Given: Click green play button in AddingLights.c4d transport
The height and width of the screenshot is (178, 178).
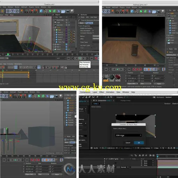Looking at the screenshot, I should coord(118,69).
